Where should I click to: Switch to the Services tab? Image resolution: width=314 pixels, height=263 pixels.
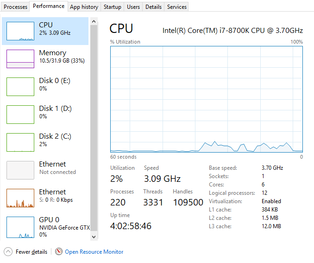tap(176, 7)
